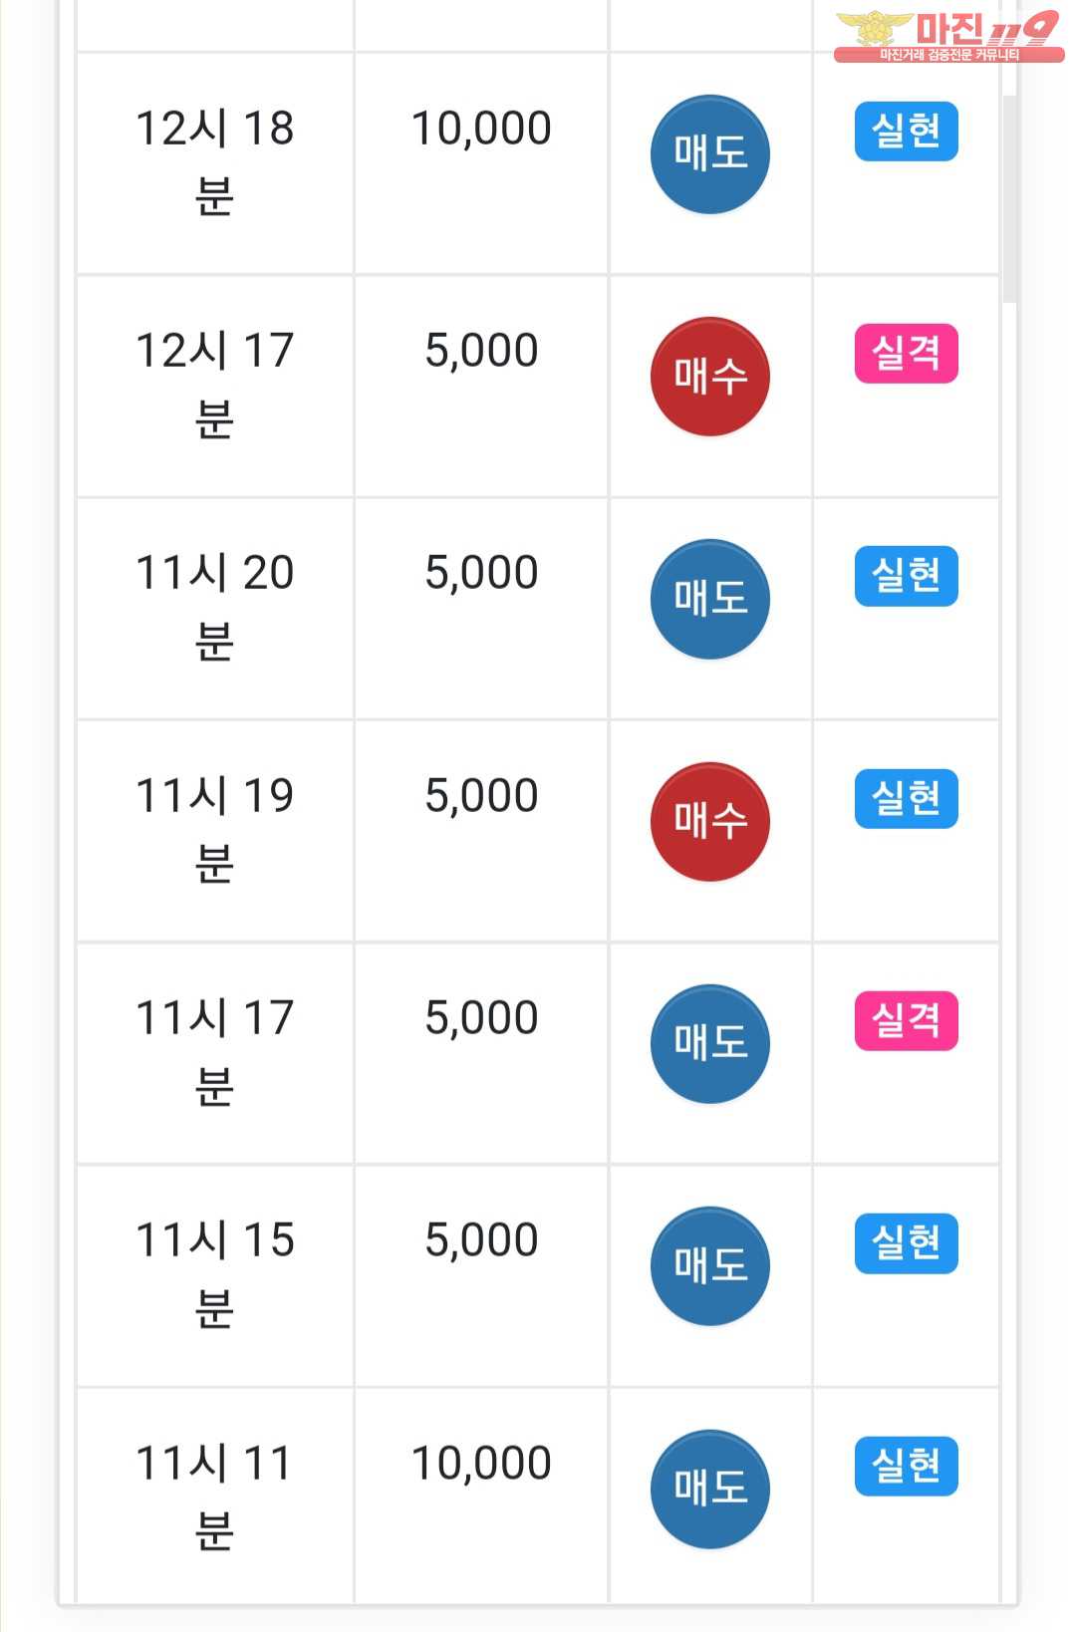The height and width of the screenshot is (1632, 1076).
Task: Tap the 매도 circle for 11시 20분
Action: point(709,599)
